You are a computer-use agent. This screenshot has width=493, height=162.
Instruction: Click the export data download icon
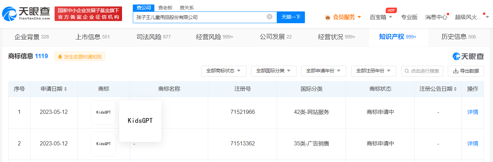click(x=455, y=71)
